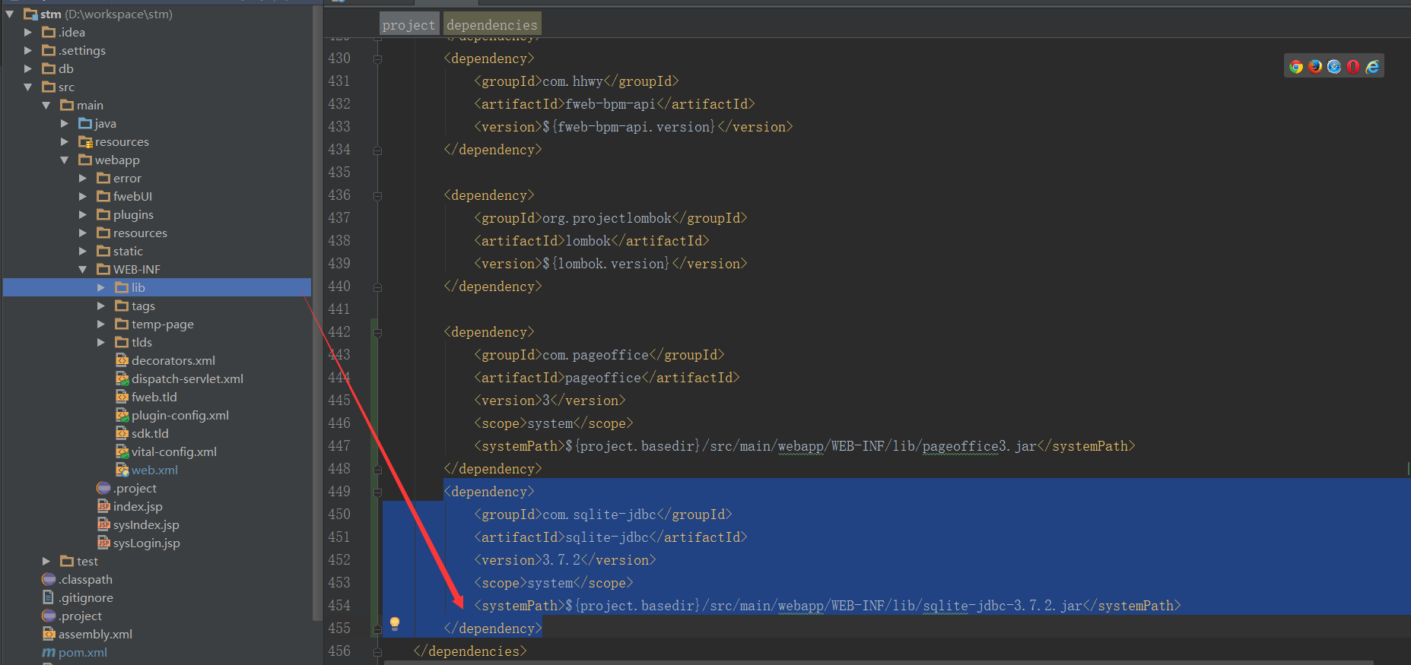Click the decorators.xml file icon
Viewport: 1411px width, 665px height.
[122, 360]
